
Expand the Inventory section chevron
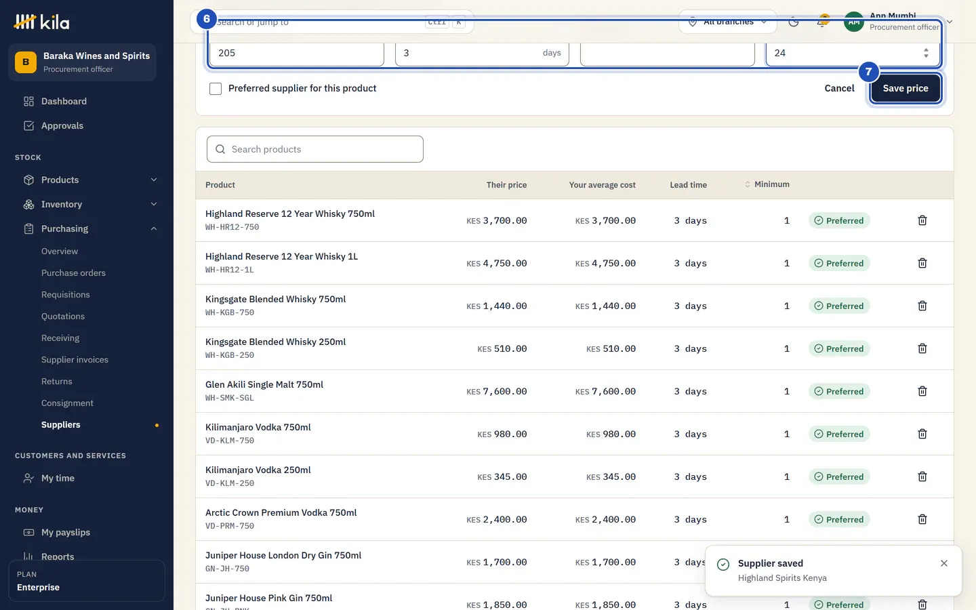pos(154,205)
